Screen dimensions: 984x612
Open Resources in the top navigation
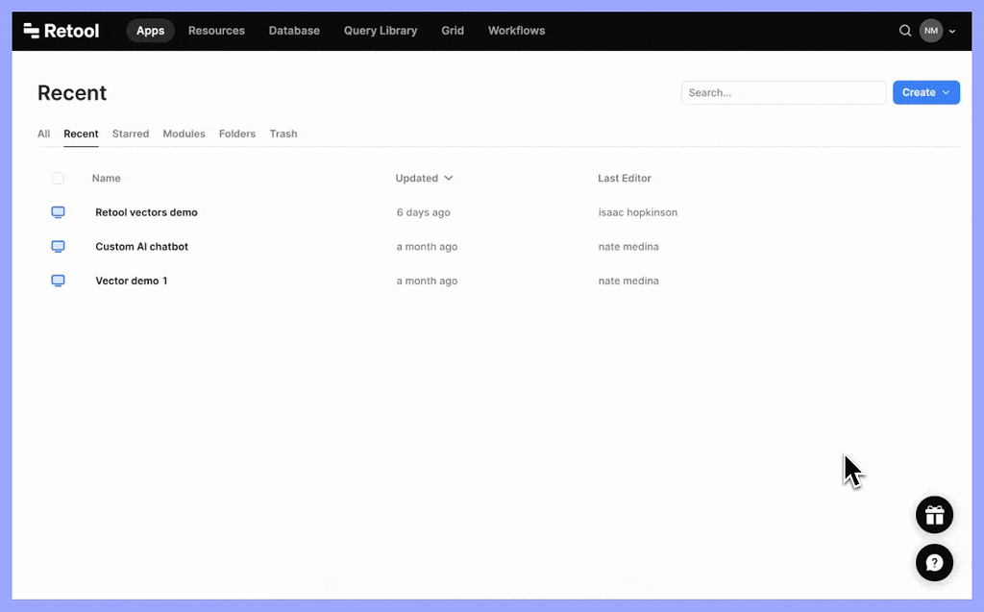216,31
